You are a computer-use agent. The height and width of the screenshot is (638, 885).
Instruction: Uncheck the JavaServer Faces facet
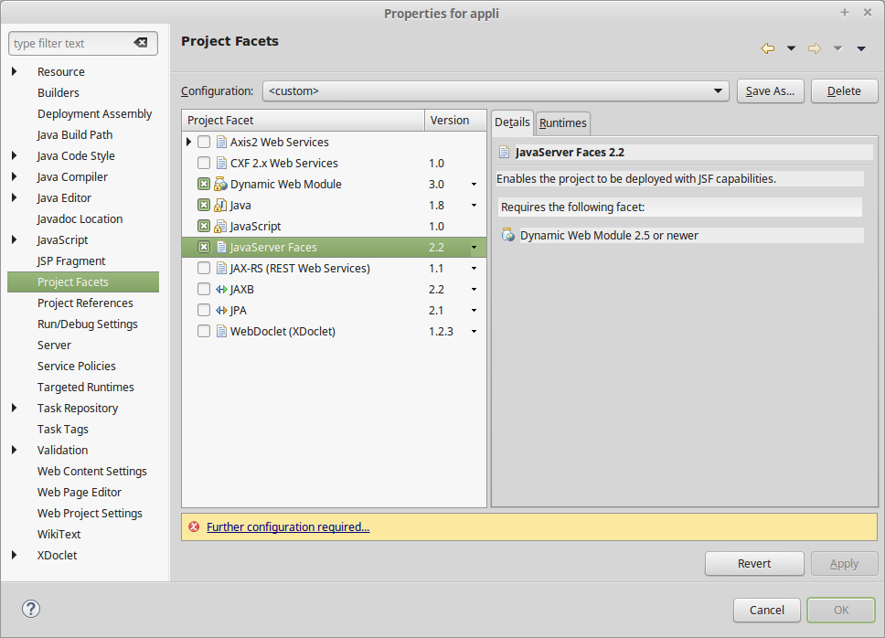pyautogui.click(x=206, y=247)
